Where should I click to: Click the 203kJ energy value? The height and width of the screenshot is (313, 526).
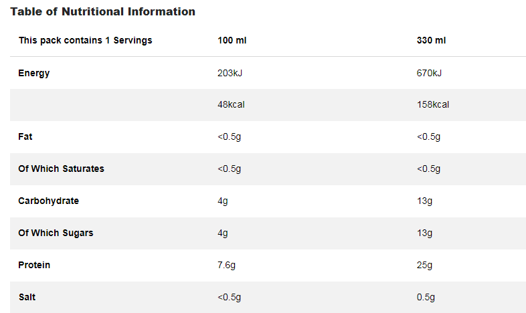[x=230, y=73]
